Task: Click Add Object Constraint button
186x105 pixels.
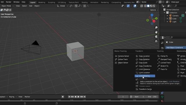Action: click(x=176, y=48)
